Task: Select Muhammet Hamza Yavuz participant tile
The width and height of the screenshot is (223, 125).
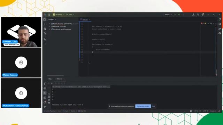Action: pos(21,93)
